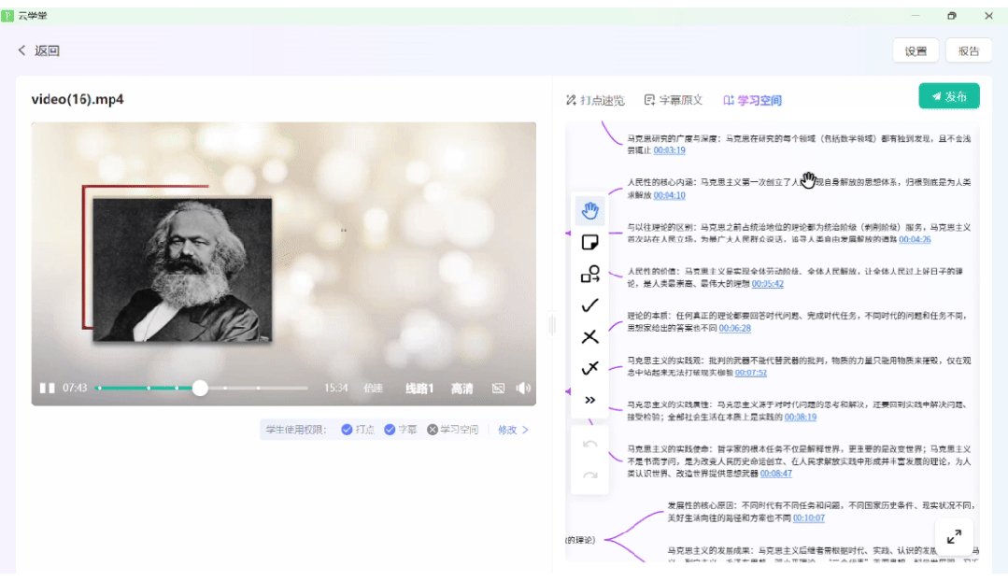Jump to timestamp 00:07:52
Image resolution: width=1008 pixels, height=581 pixels.
751,373
